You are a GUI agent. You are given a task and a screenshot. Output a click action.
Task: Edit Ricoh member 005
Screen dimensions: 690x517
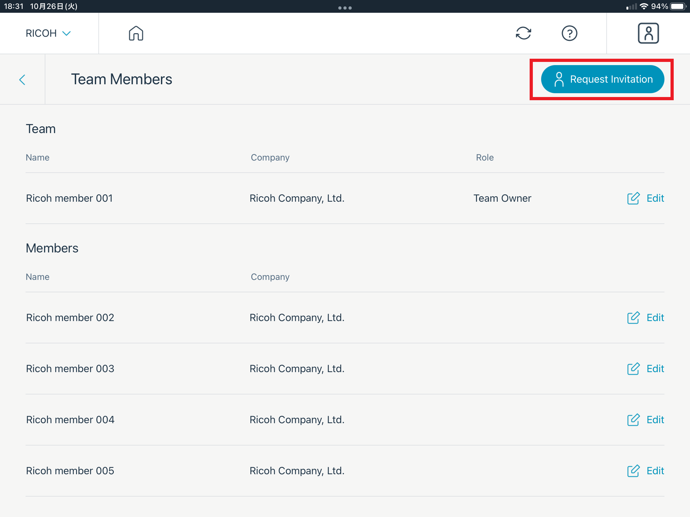pyautogui.click(x=645, y=471)
